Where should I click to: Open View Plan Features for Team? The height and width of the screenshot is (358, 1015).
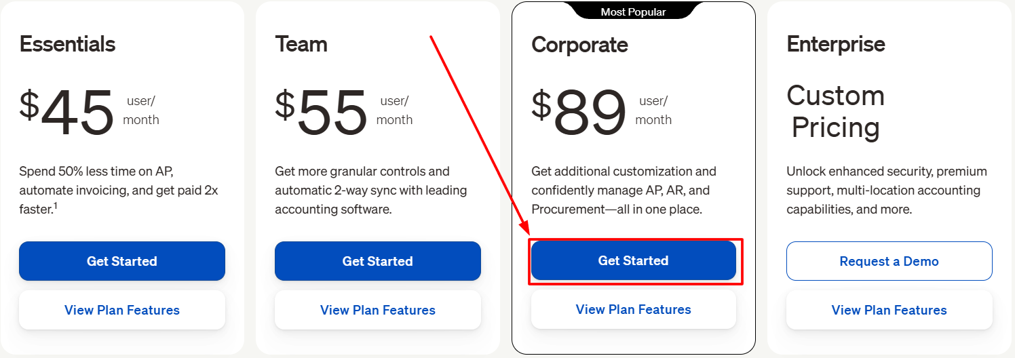tap(377, 310)
